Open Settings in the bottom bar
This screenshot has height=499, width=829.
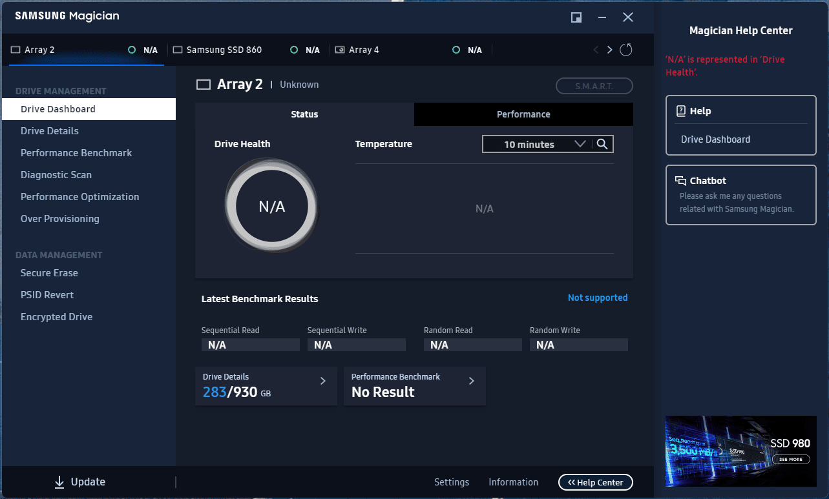452,482
